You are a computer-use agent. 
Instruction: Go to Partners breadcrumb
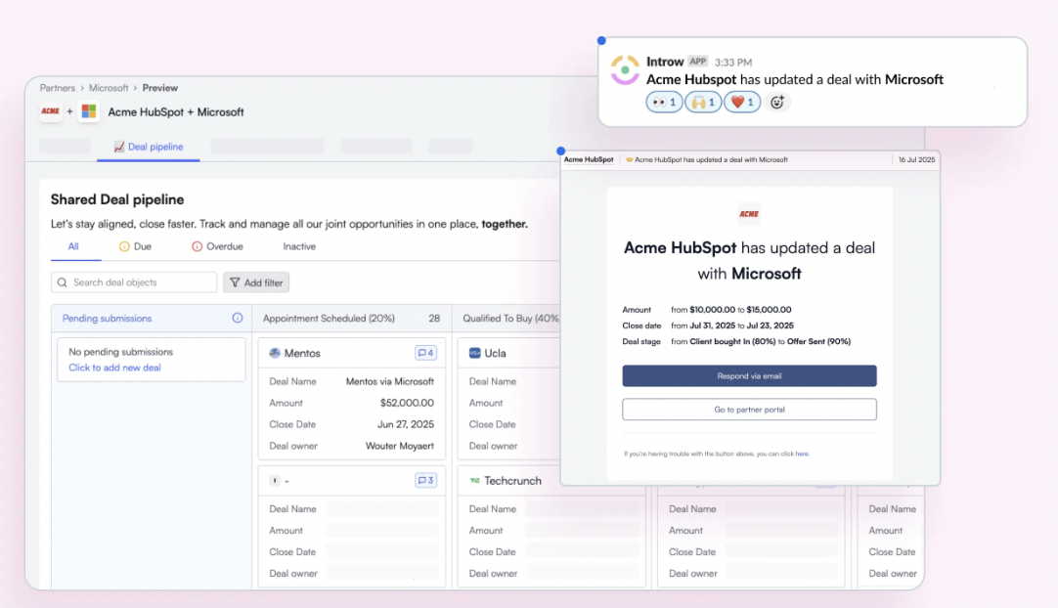[58, 88]
